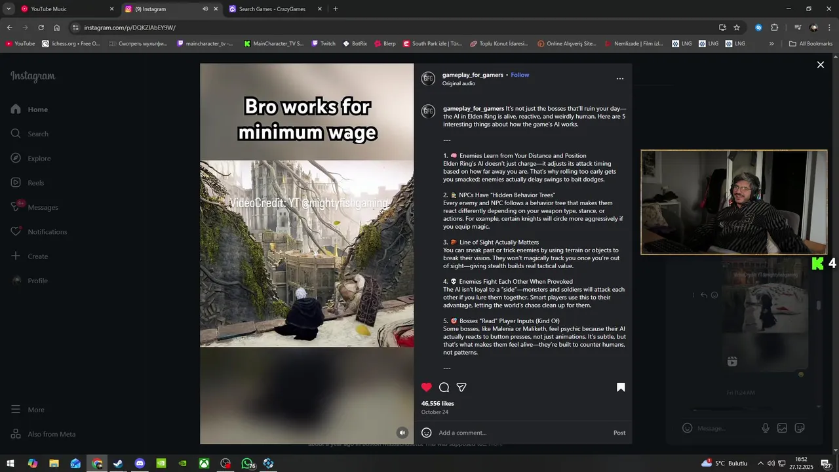839x472 pixels.
Task: Open the post's three-dot more options
Action: coord(620,79)
